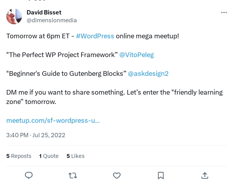
Task: Click the 'Beginner's Guide to Gutenberg Blocks' text
Action: click(66, 73)
